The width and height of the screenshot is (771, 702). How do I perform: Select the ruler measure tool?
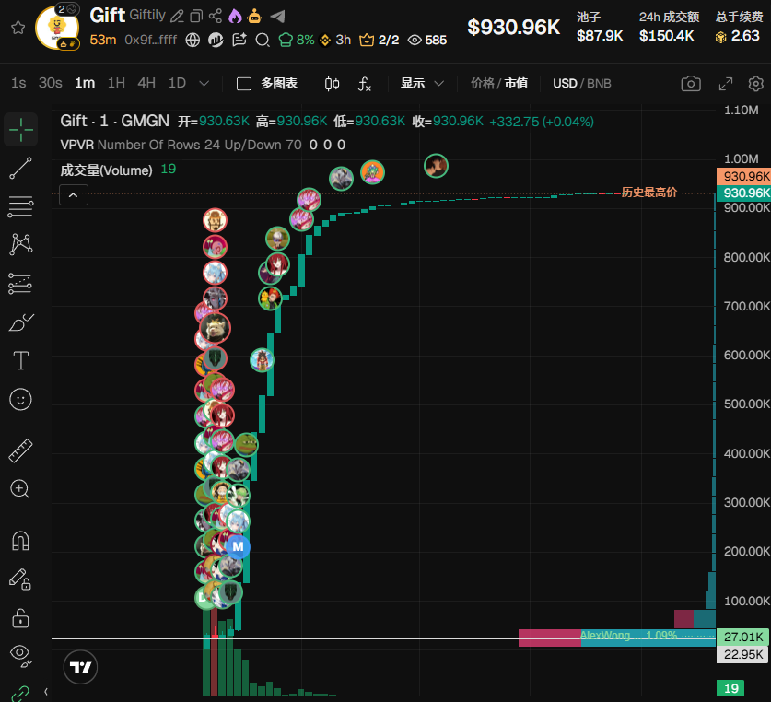point(20,450)
